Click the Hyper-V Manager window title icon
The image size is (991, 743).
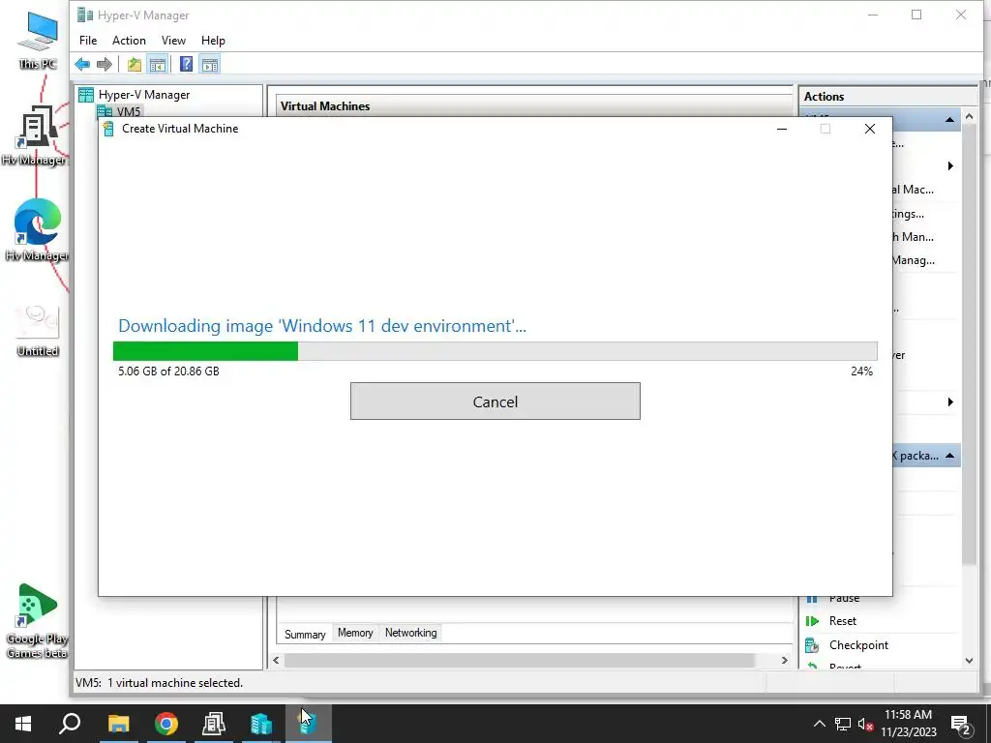(x=85, y=15)
